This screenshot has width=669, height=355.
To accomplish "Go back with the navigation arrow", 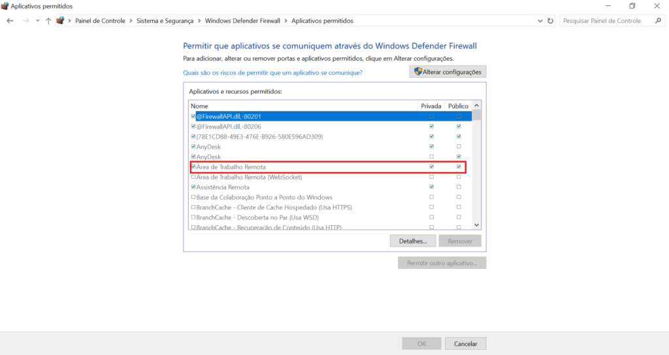I will coord(10,20).
